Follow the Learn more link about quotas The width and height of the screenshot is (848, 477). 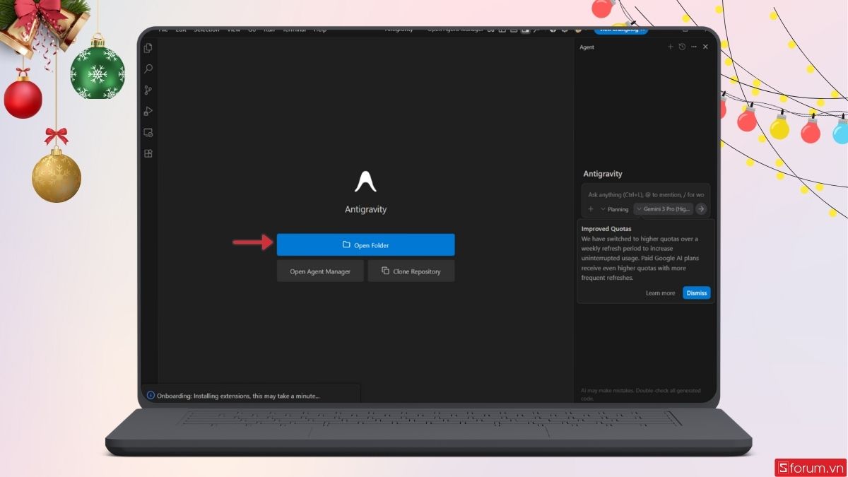(x=660, y=293)
